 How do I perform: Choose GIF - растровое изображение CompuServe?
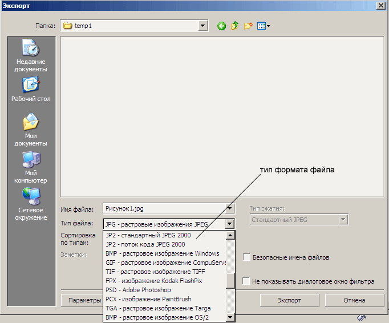tap(164, 263)
